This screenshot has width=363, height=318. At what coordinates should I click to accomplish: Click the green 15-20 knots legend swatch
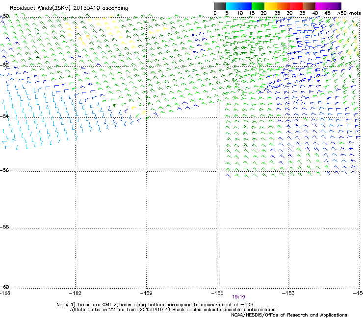[258, 6]
